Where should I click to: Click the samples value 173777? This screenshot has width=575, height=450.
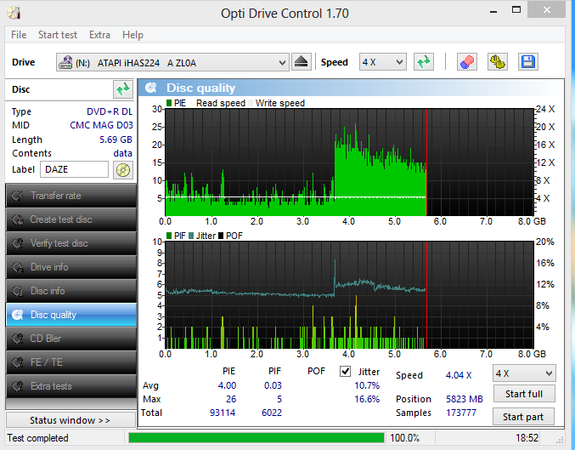461,413
